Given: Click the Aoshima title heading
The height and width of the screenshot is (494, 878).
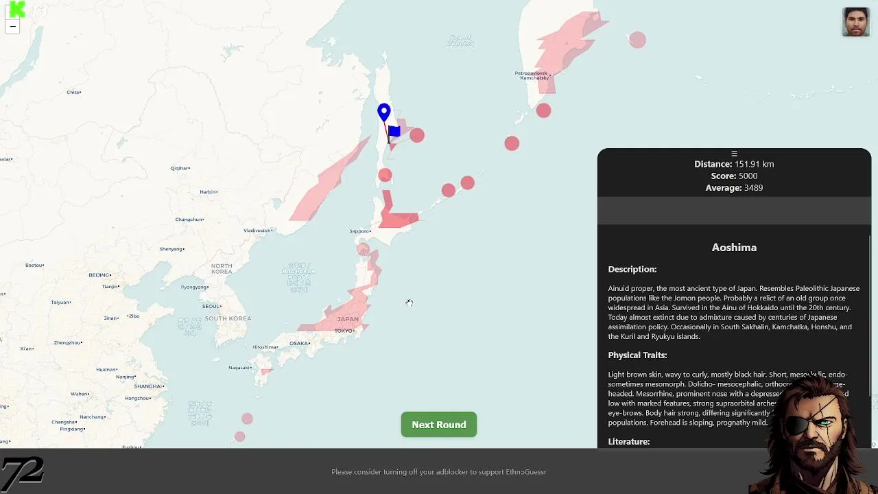Looking at the screenshot, I should (734, 248).
